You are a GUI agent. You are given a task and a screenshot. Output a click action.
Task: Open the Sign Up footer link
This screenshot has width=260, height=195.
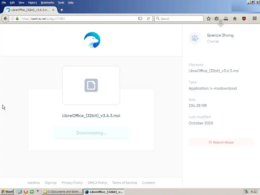point(51,183)
